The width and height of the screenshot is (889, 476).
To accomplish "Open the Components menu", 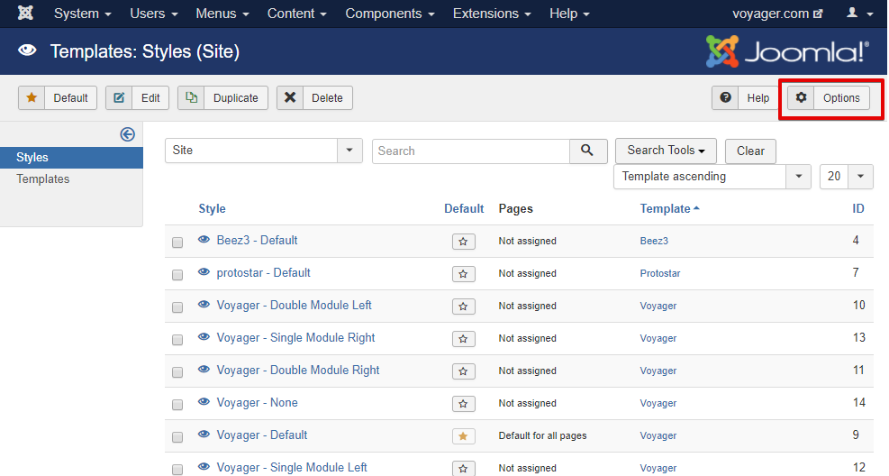I will [x=389, y=13].
